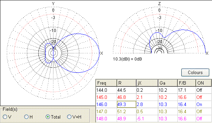Click the R value 51.2

[126, 111]
